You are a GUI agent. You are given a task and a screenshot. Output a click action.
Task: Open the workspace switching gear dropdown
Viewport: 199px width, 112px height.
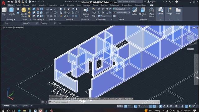[177, 106]
